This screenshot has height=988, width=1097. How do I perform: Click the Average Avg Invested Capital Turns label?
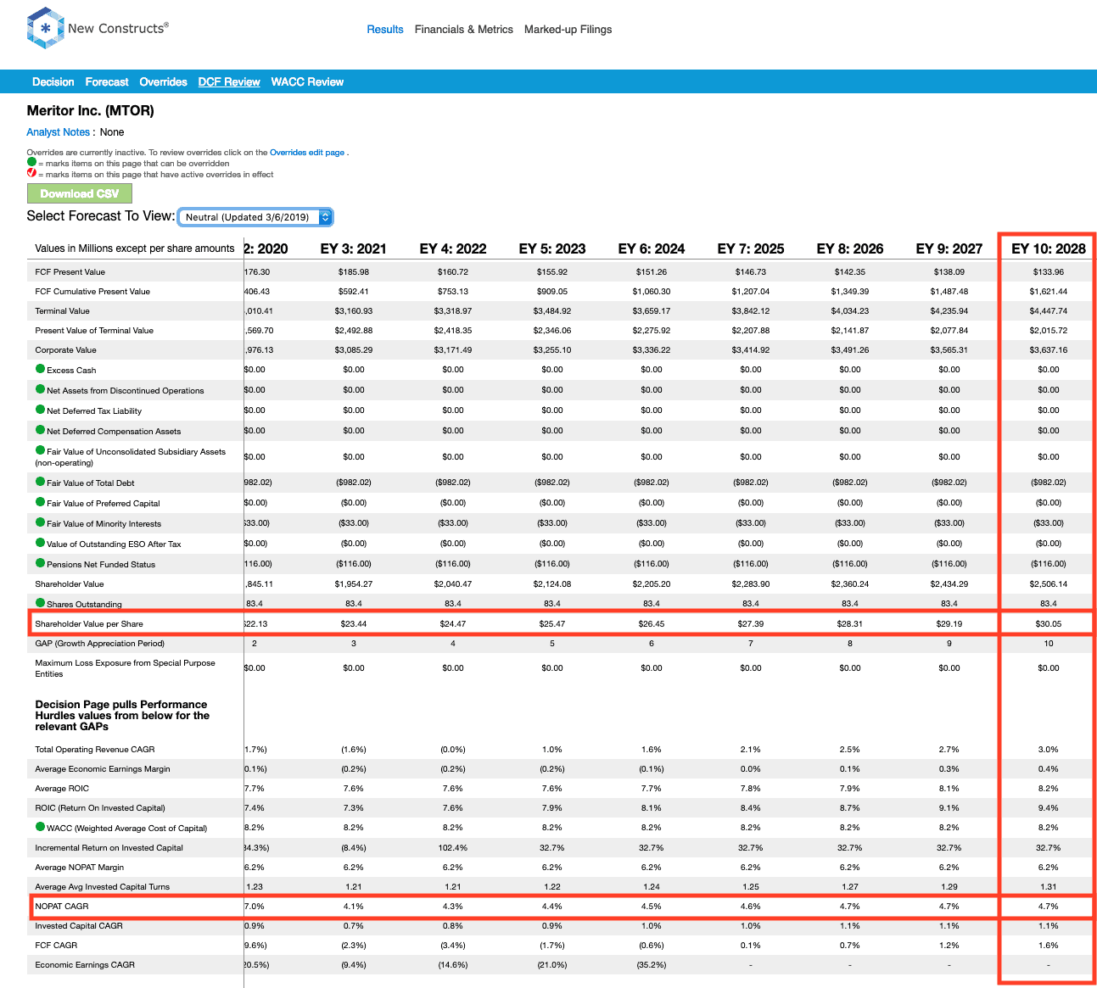pyautogui.click(x=103, y=887)
